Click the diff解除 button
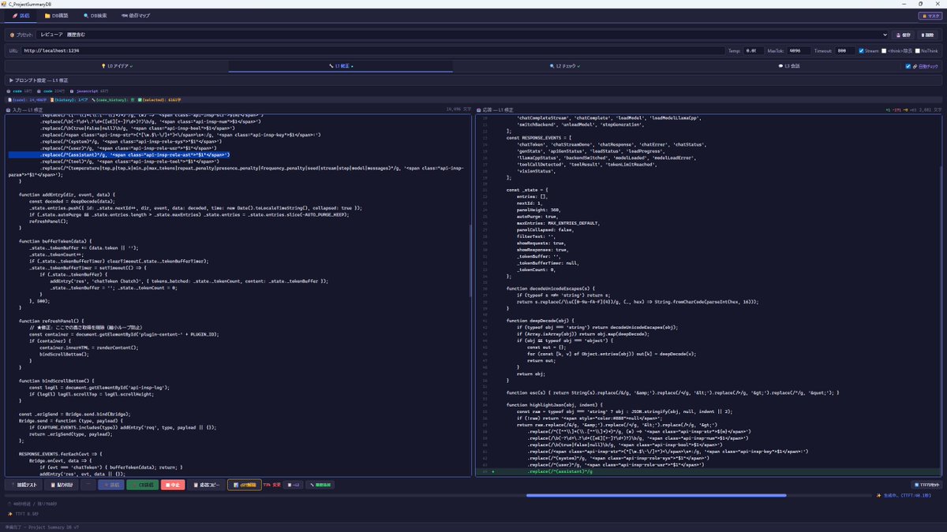Viewport: 947px width, 532px height. [x=245, y=485]
